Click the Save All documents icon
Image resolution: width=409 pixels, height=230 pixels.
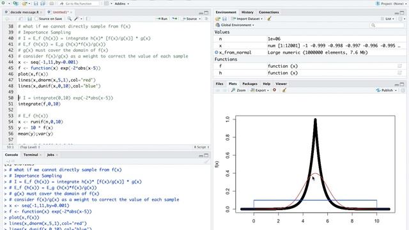pyautogui.click(x=43, y=4)
